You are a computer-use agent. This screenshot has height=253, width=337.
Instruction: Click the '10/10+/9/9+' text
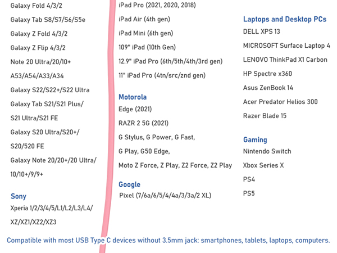[x=26, y=174]
